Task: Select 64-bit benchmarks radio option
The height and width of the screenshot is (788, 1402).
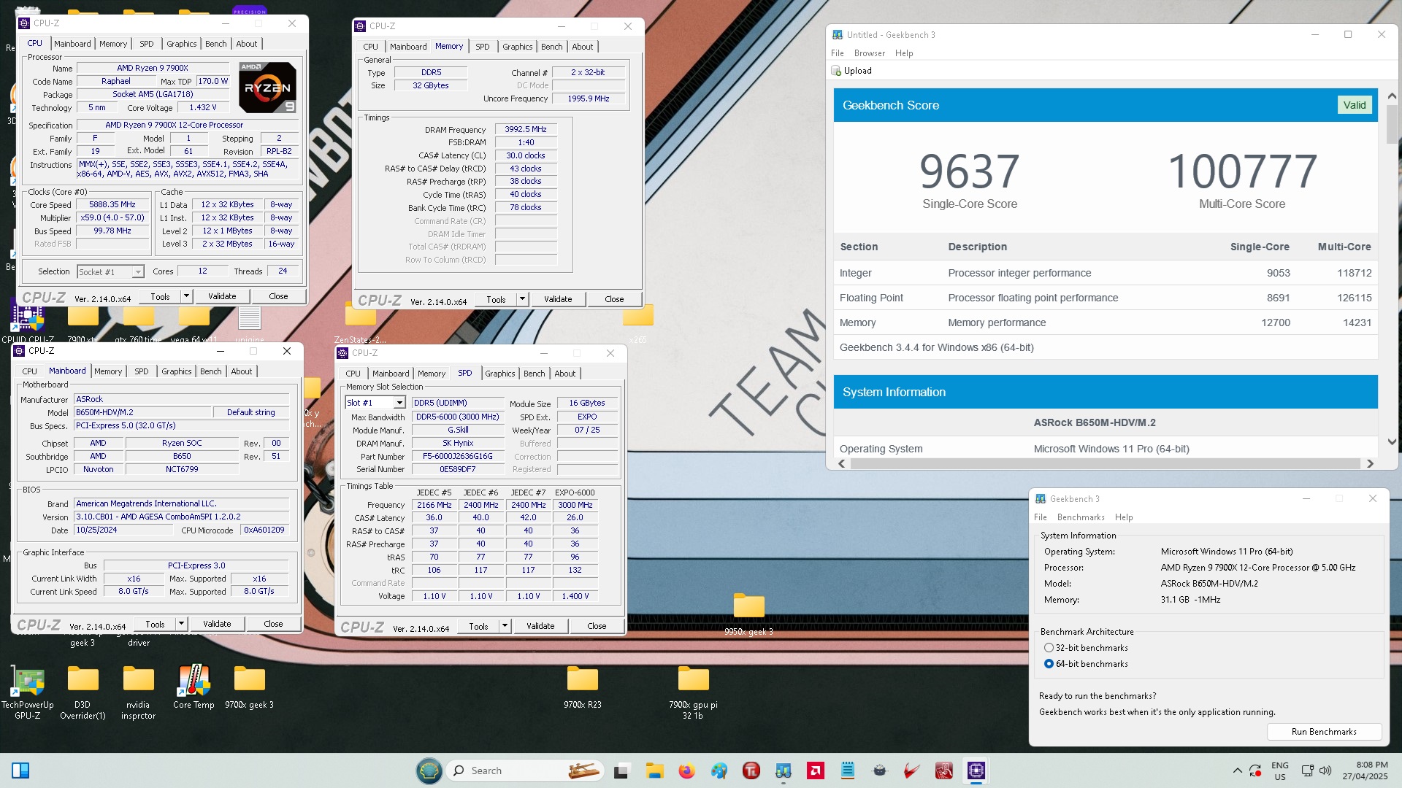Action: 1049,664
